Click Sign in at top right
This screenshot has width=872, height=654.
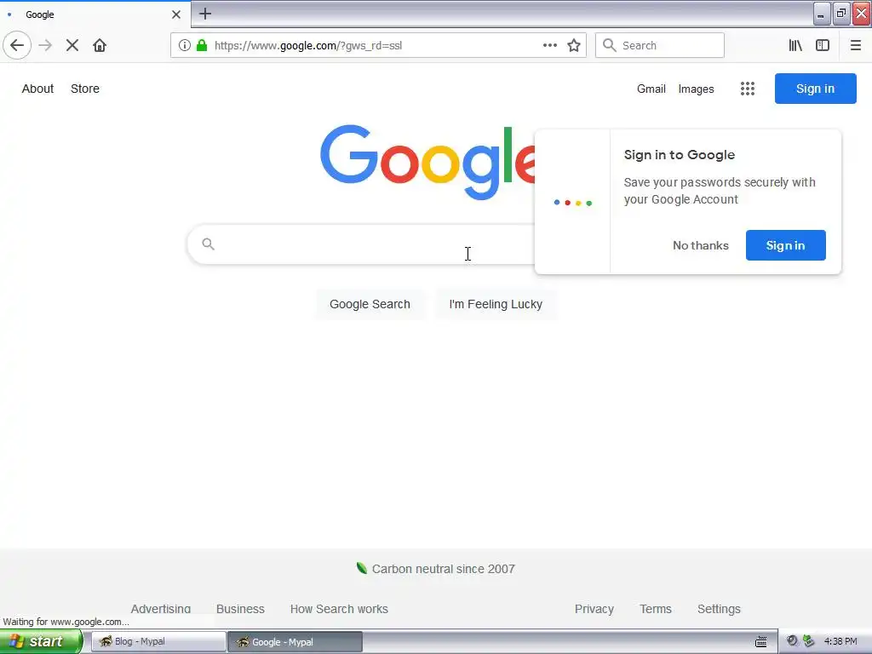pos(815,89)
